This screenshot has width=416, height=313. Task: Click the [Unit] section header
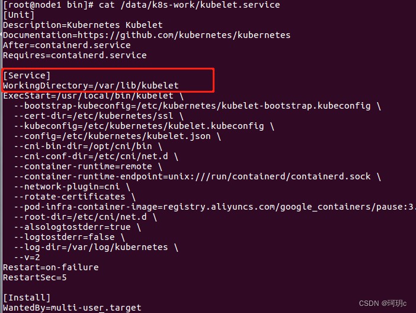(x=18, y=15)
